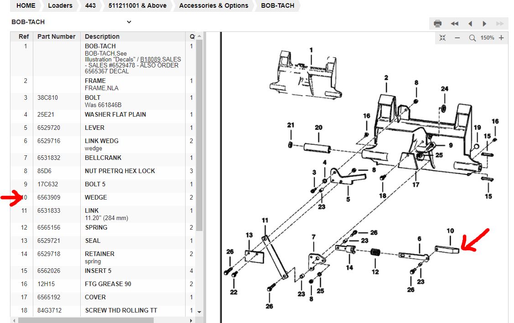Click callout 19 in diagram
The height and width of the screenshot is (323, 514).
click(x=477, y=128)
